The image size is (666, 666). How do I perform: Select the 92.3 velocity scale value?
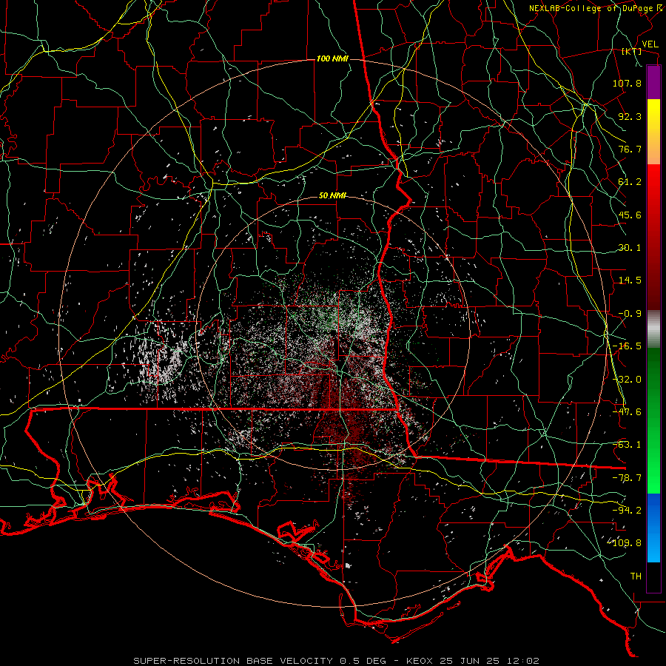(x=630, y=116)
